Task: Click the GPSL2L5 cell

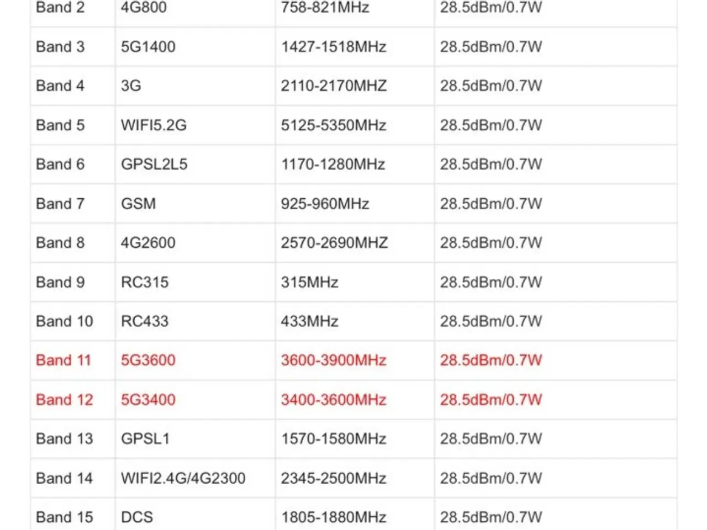Action: [154, 165]
